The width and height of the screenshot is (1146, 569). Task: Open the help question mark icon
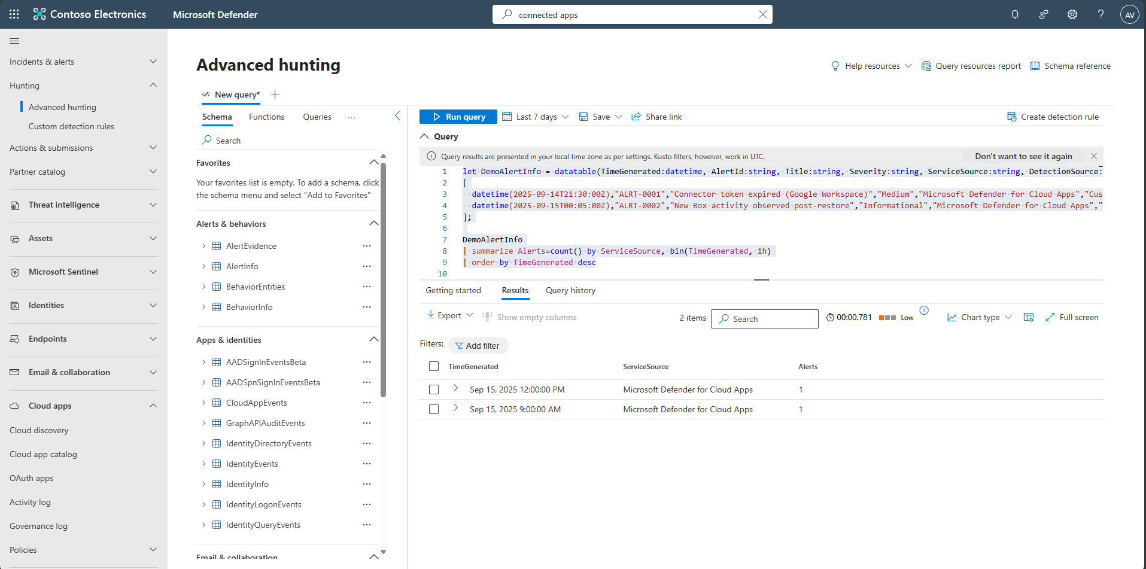[1101, 14]
